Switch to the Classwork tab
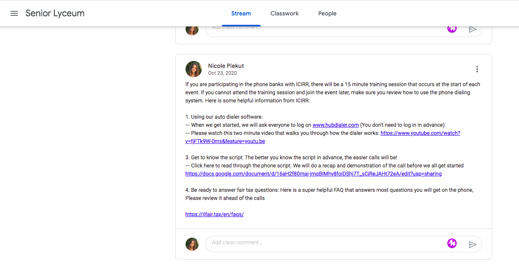This screenshot has width=519, height=269. 284,13
